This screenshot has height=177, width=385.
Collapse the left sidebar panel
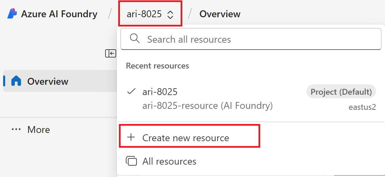click(111, 53)
